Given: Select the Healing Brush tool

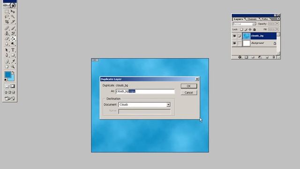Looking at the screenshot, I should click(x=7, y=28).
